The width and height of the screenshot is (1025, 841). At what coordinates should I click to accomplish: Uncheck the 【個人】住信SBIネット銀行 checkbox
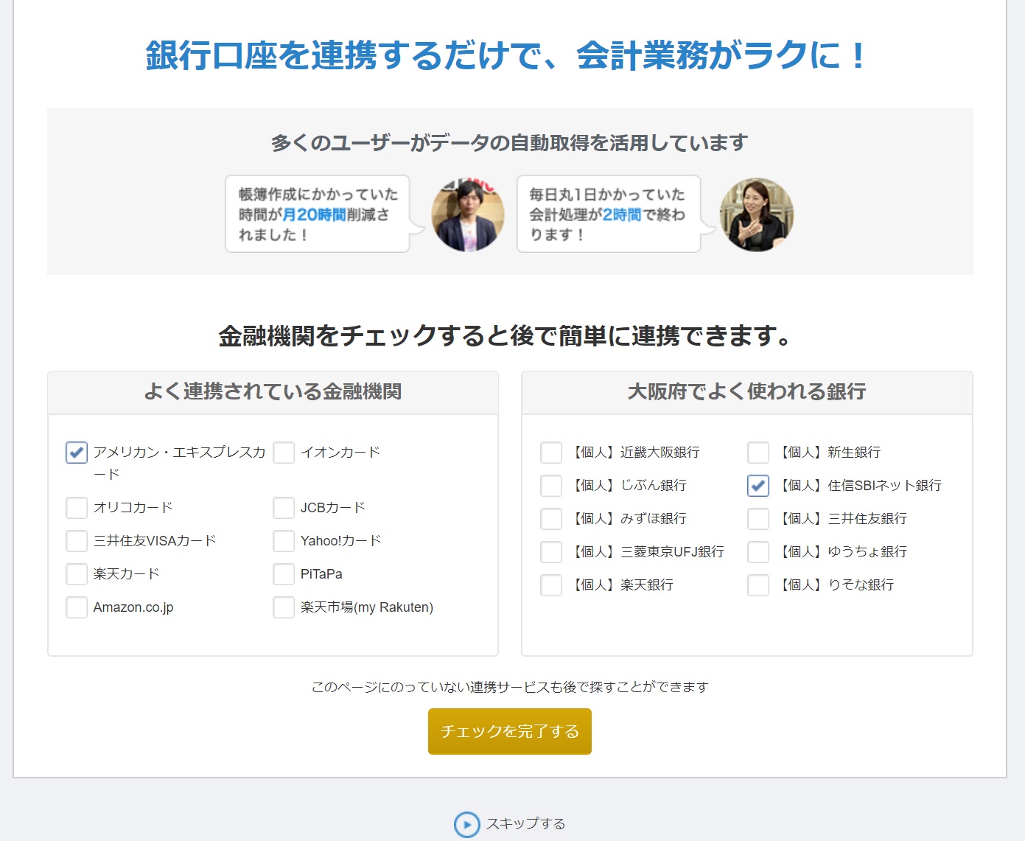pos(758,486)
